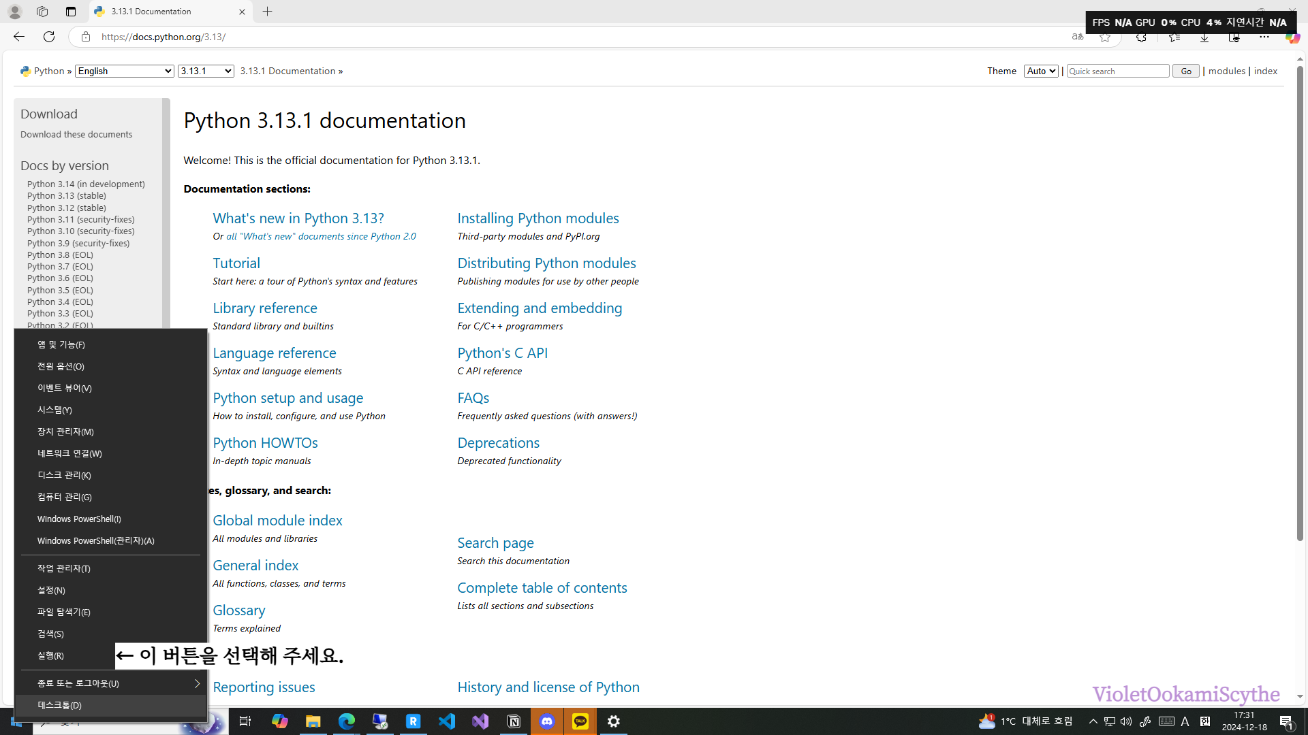Open the Edge profile avatar icon
Viewport: 1308px width, 735px height.
point(14,12)
